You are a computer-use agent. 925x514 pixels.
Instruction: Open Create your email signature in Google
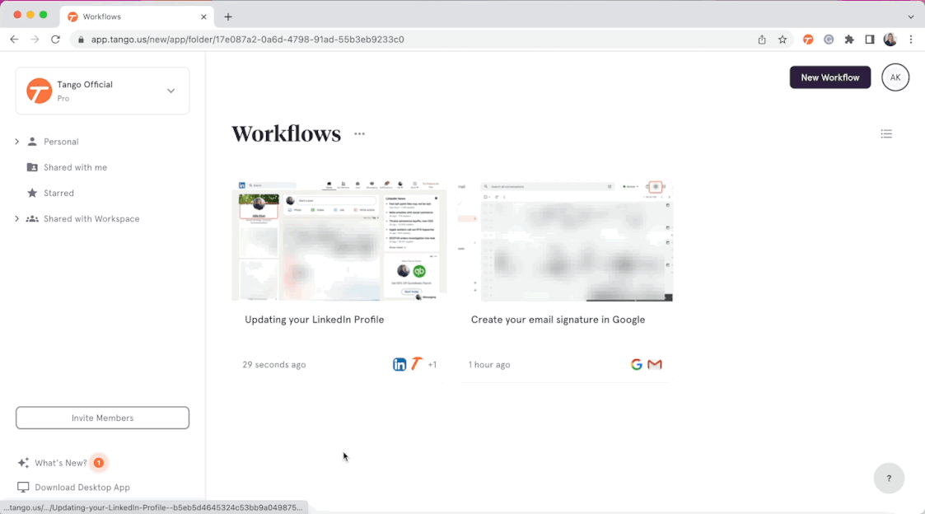click(x=558, y=320)
